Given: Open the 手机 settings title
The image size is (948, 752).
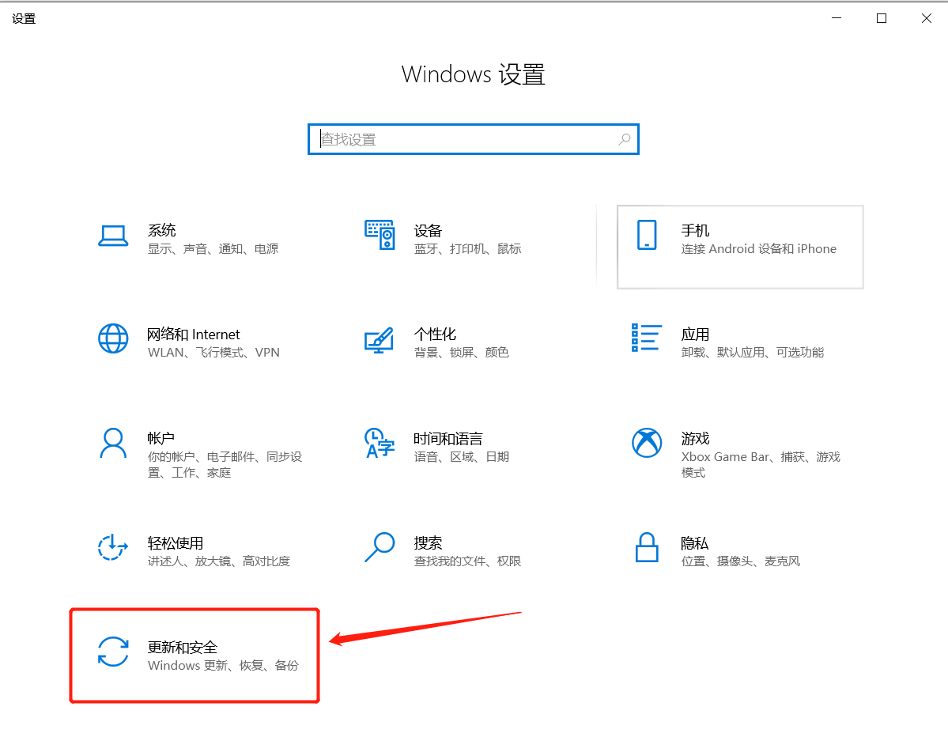Looking at the screenshot, I should coord(695,230).
